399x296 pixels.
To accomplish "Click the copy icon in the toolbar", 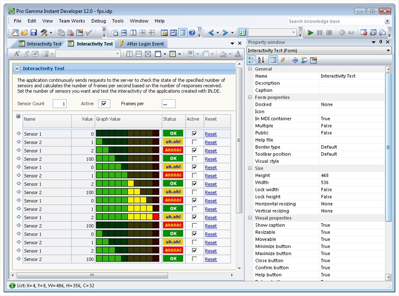I will tap(61, 33).
